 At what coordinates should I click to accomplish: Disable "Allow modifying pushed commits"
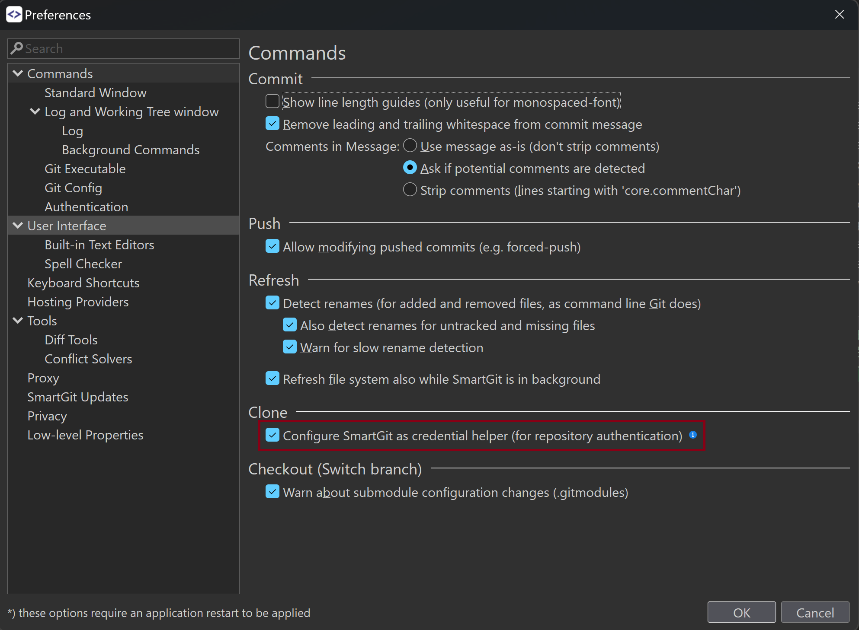click(272, 246)
